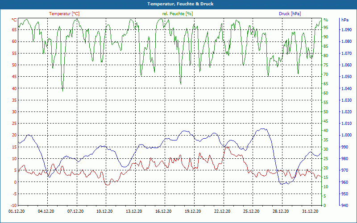Click the blue pressure tick value 1.000
This screenshot has width=357, height=223.
click(347, 135)
